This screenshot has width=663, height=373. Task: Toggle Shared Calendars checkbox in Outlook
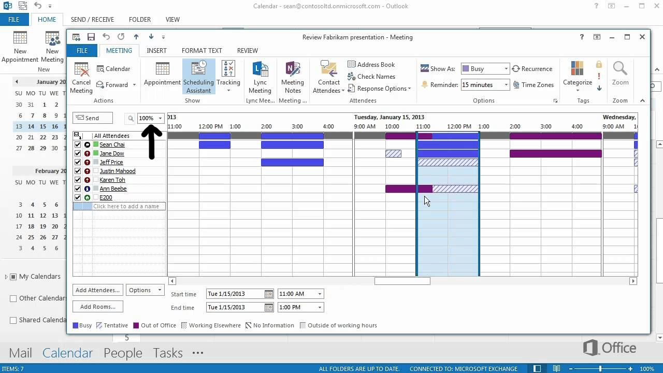(13, 320)
